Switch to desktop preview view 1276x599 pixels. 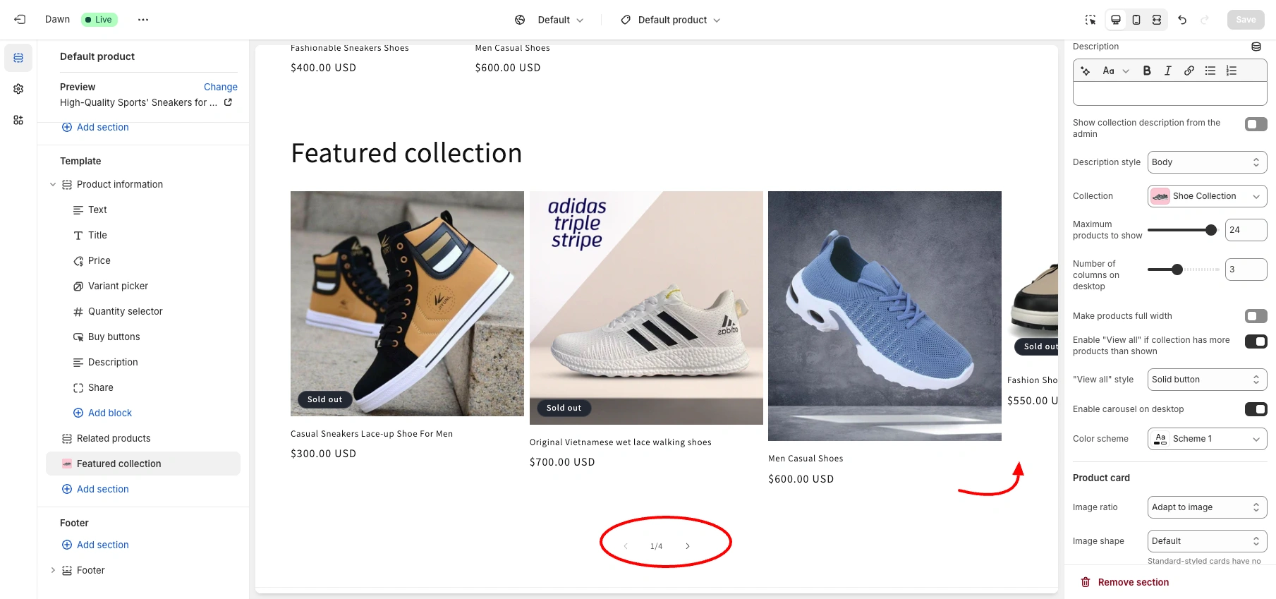pos(1116,20)
